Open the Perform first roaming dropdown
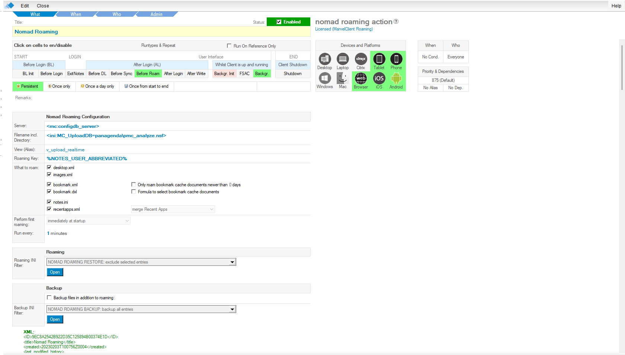This screenshot has height=355, width=625. tap(88, 221)
